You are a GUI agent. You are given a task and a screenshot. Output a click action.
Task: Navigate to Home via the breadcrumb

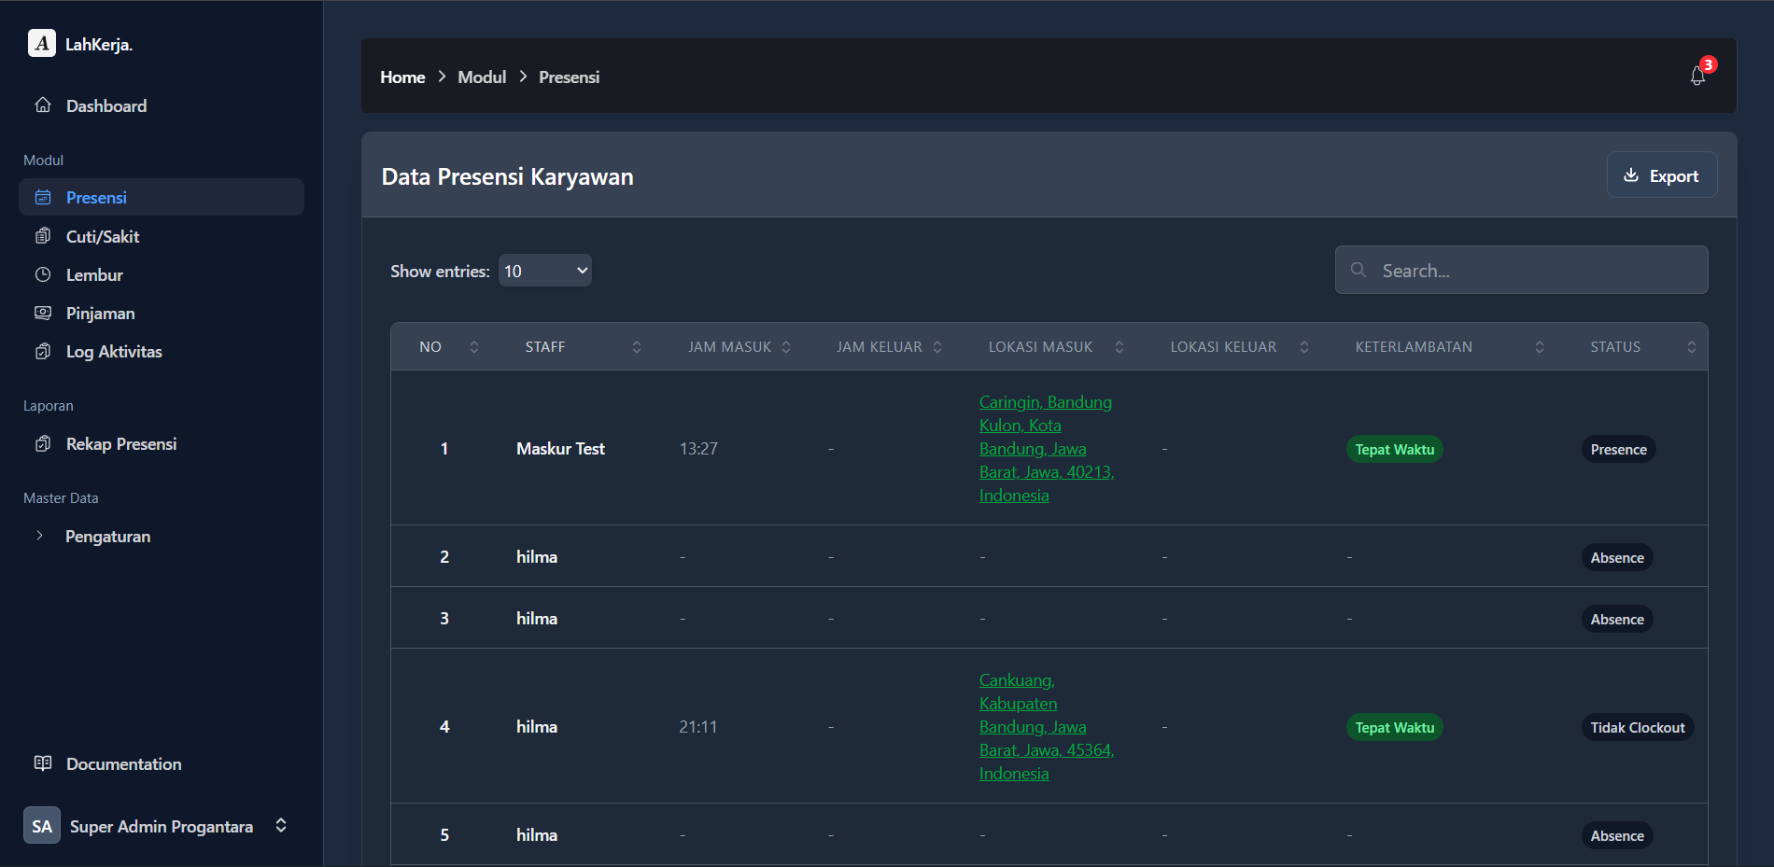[401, 77]
